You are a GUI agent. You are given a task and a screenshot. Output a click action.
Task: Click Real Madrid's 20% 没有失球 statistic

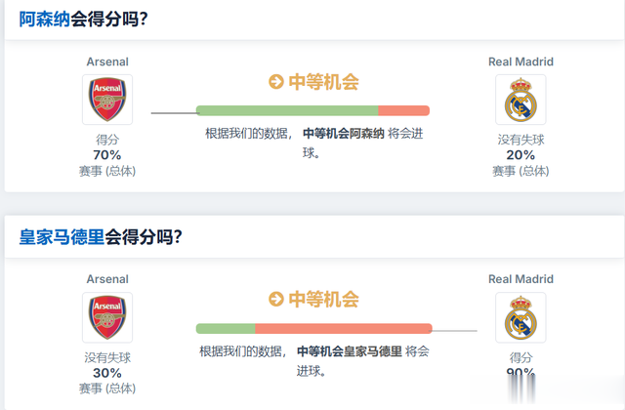point(521,154)
